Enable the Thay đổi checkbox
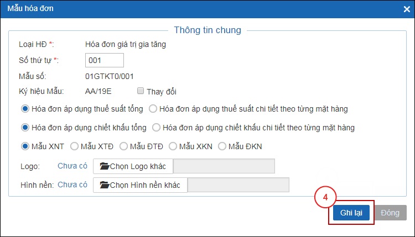Viewport: 415px width, 237px height. point(141,91)
